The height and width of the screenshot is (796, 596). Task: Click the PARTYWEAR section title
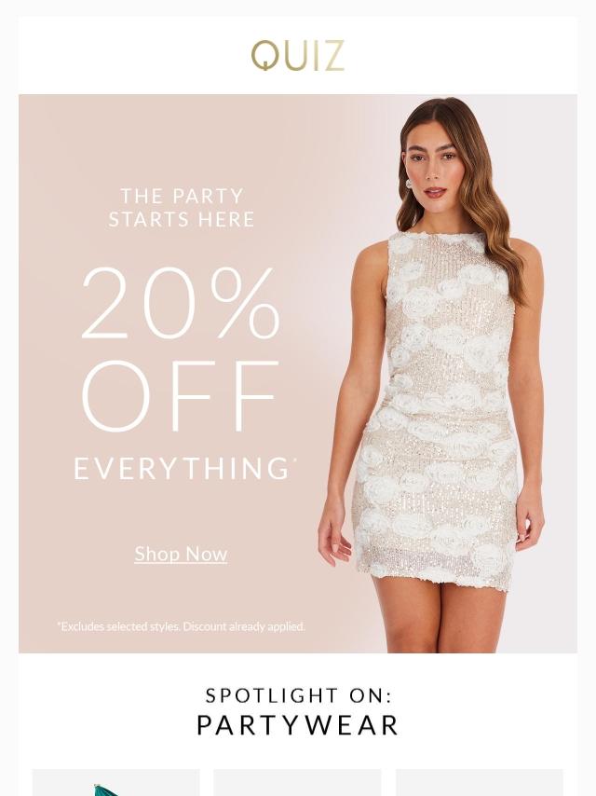[298, 725]
